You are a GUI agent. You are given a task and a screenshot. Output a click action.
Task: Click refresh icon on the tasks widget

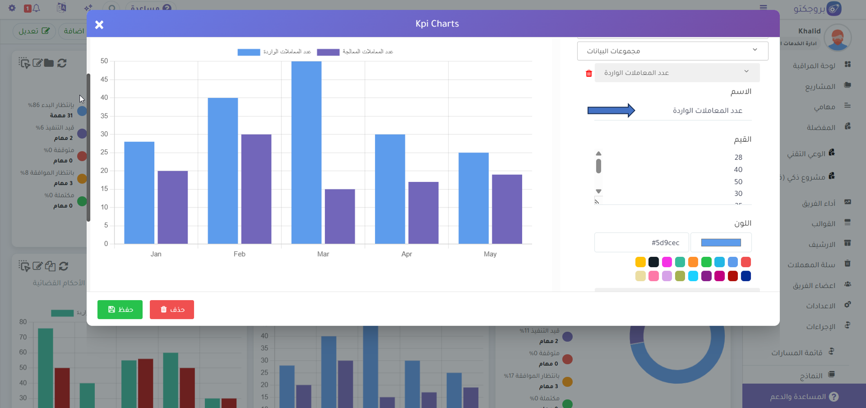click(x=62, y=63)
